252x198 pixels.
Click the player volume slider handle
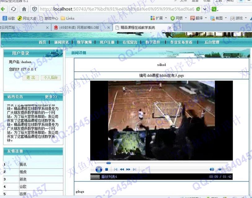pyautogui.click(x=220, y=169)
